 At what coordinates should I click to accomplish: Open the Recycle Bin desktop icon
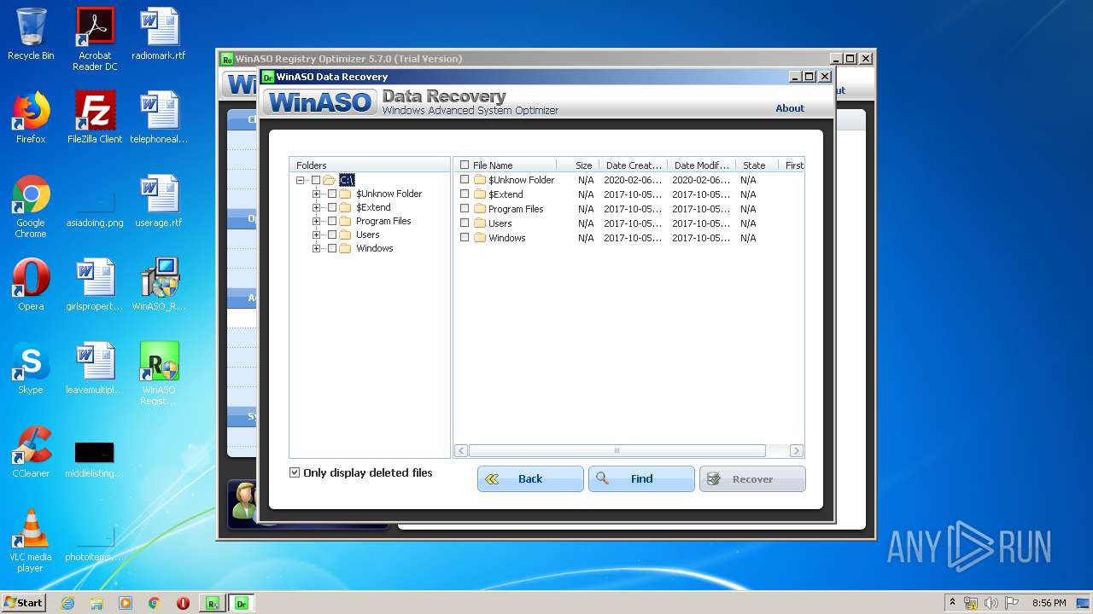click(31, 34)
